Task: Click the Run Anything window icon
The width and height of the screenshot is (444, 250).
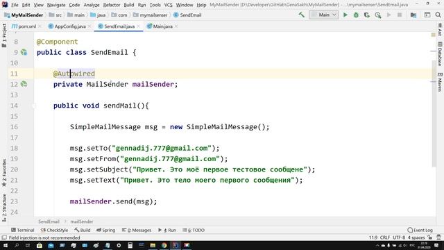Action: [427, 15]
